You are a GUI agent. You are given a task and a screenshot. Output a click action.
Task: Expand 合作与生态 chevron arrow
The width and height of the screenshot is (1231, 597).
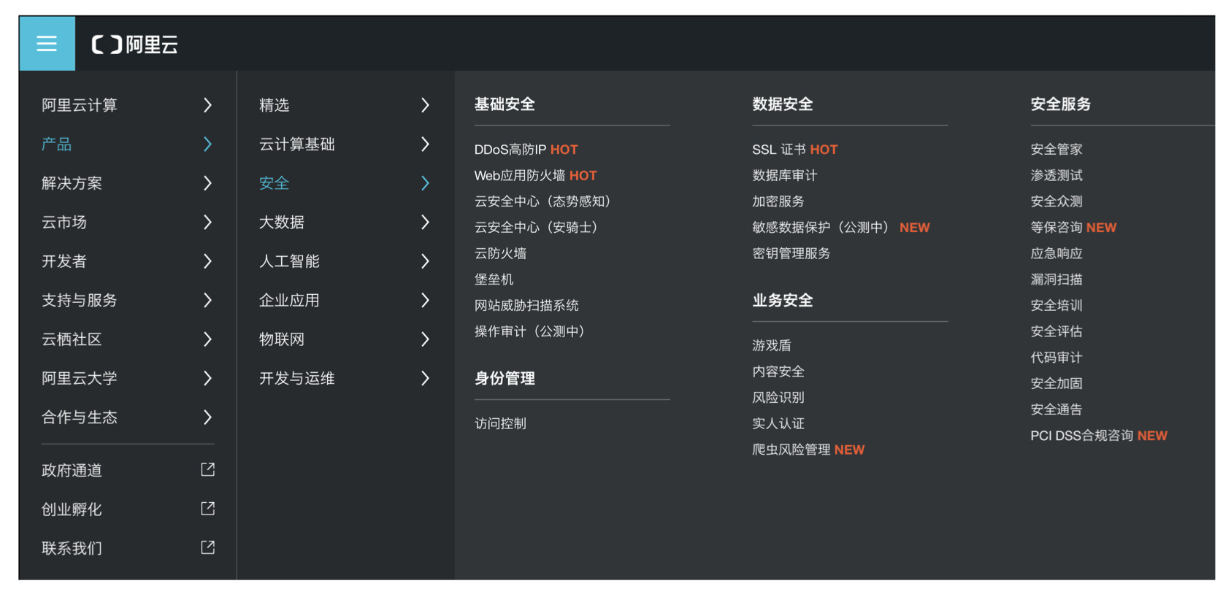click(x=207, y=417)
